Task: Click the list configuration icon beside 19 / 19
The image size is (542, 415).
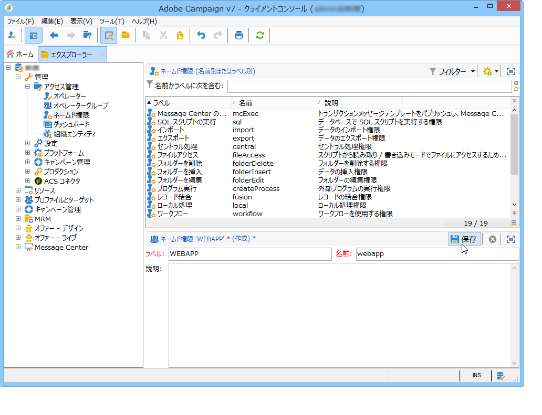Action: click(514, 223)
